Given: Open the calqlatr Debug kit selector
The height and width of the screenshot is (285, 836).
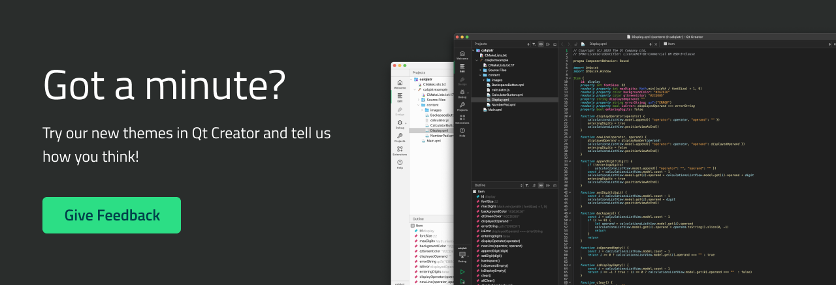Looking at the screenshot, I should (x=462, y=254).
